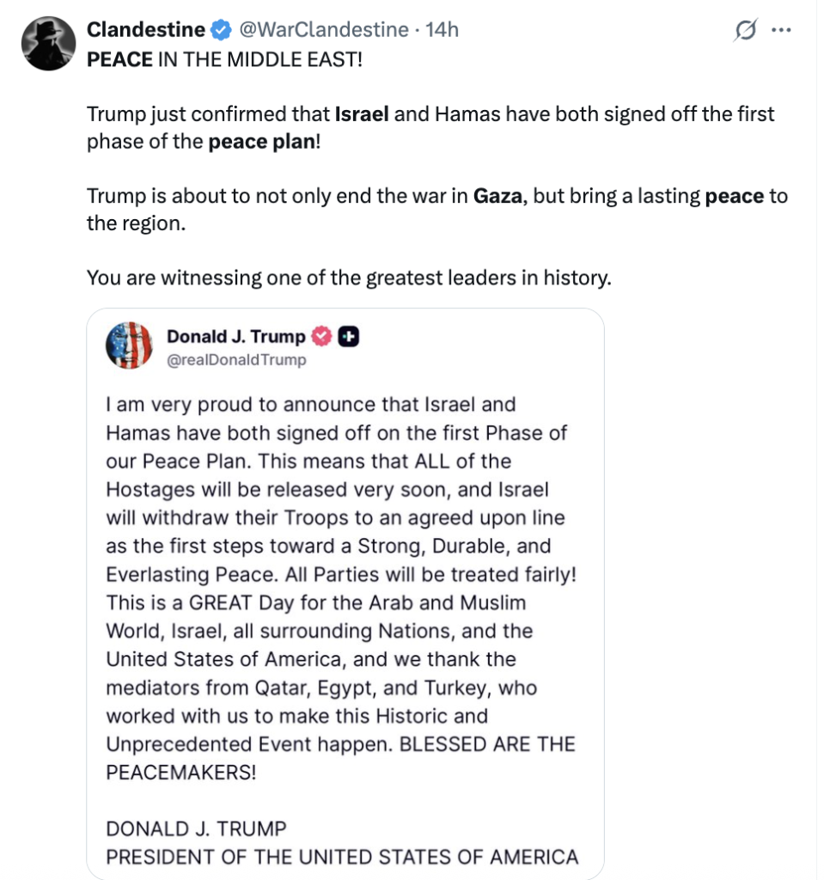824x880 pixels.
Task: Click Donald J. Trump's flag avatar
Action: pos(128,346)
